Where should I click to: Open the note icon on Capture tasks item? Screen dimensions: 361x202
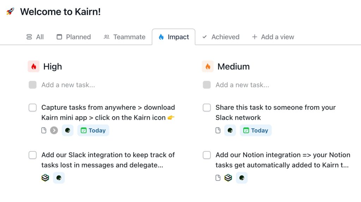point(44,130)
